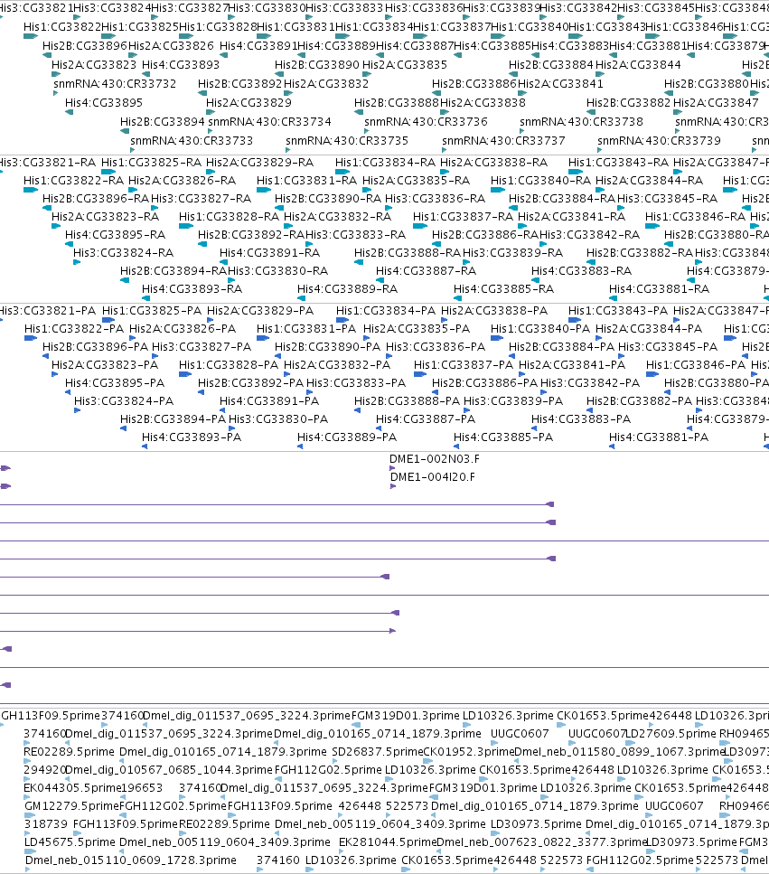The height and width of the screenshot is (874, 769).
Task: Select EST label GM12279.5prime
Action: click(x=72, y=806)
